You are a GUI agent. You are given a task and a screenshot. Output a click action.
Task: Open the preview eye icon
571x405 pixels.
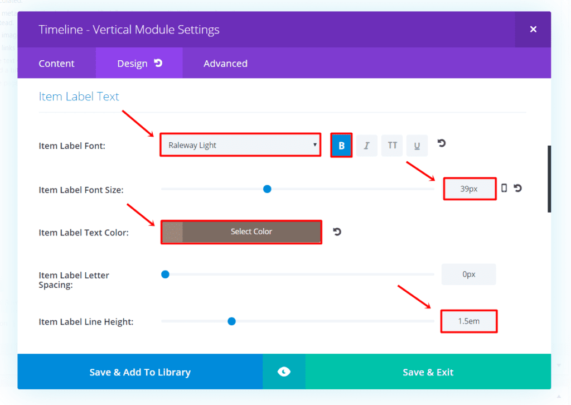(x=284, y=372)
